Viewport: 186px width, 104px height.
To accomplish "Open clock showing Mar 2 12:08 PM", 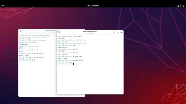I will [x=93, y=6].
